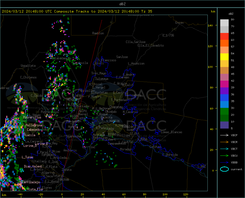Click the L_Tunas label
The height and width of the screenshot is (198, 245).
click(27, 157)
